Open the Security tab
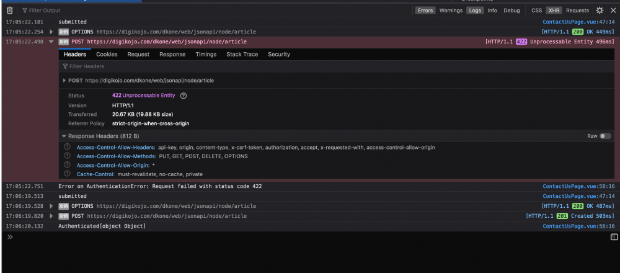 [279, 54]
